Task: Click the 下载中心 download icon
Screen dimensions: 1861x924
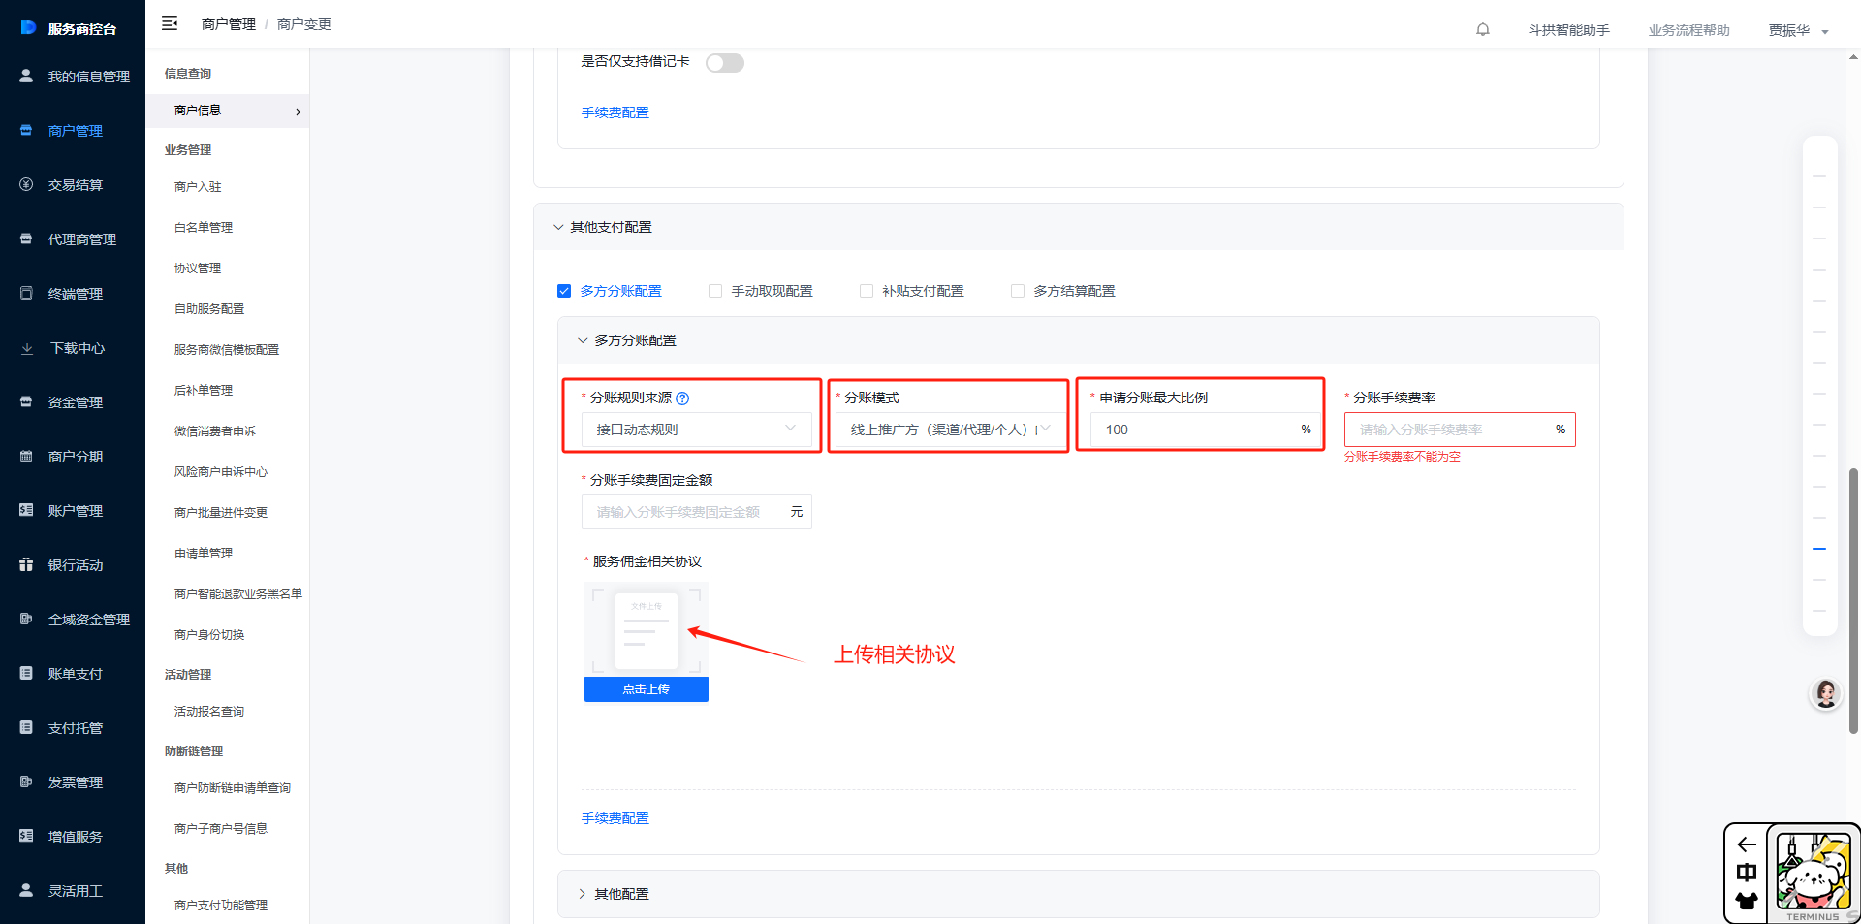Action: click(x=26, y=348)
